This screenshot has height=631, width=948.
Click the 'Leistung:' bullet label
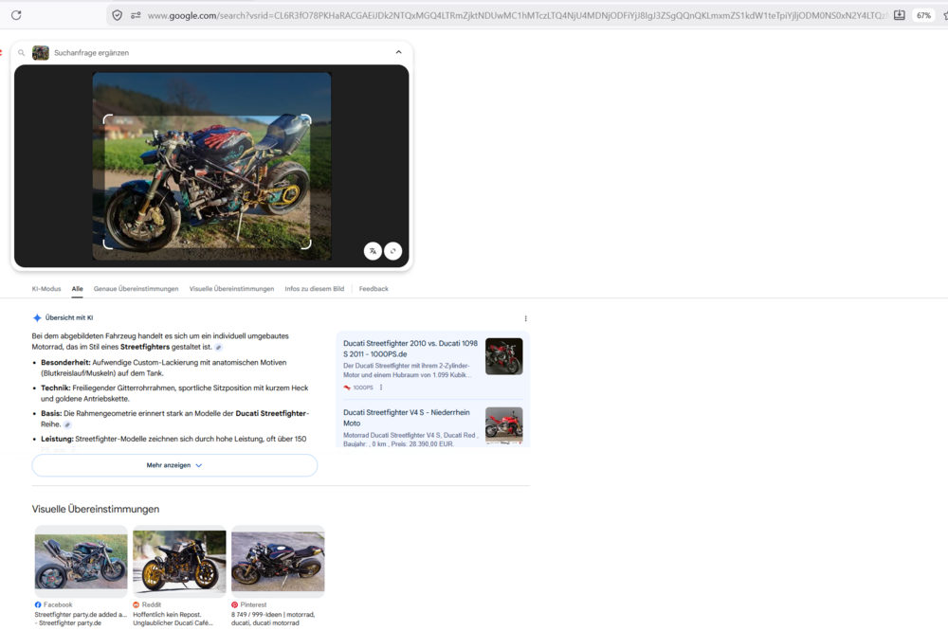(x=57, y=439)
